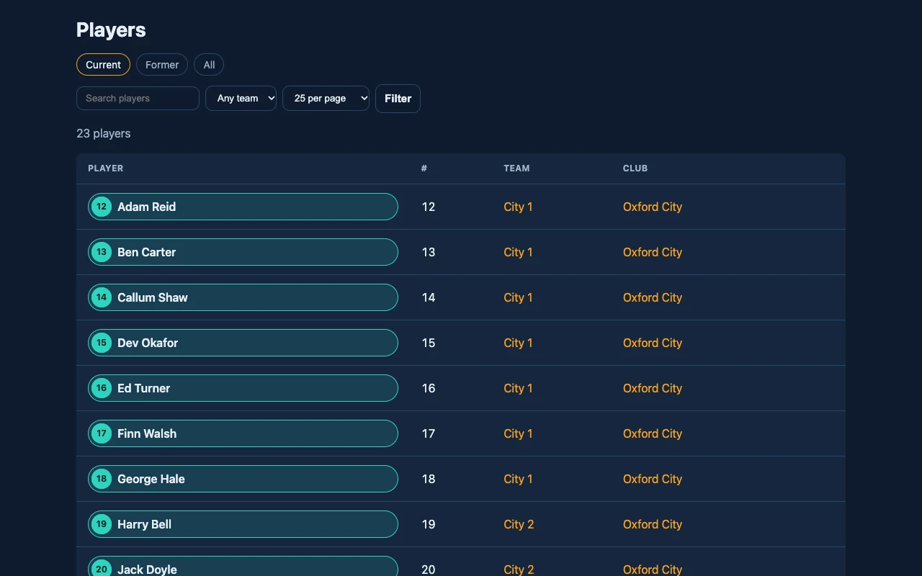Select the Current players tab

coord(103,65)
